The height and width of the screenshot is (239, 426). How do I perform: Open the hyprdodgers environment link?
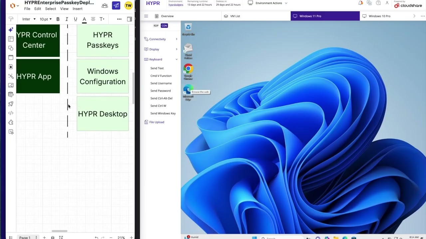[176, 5]
